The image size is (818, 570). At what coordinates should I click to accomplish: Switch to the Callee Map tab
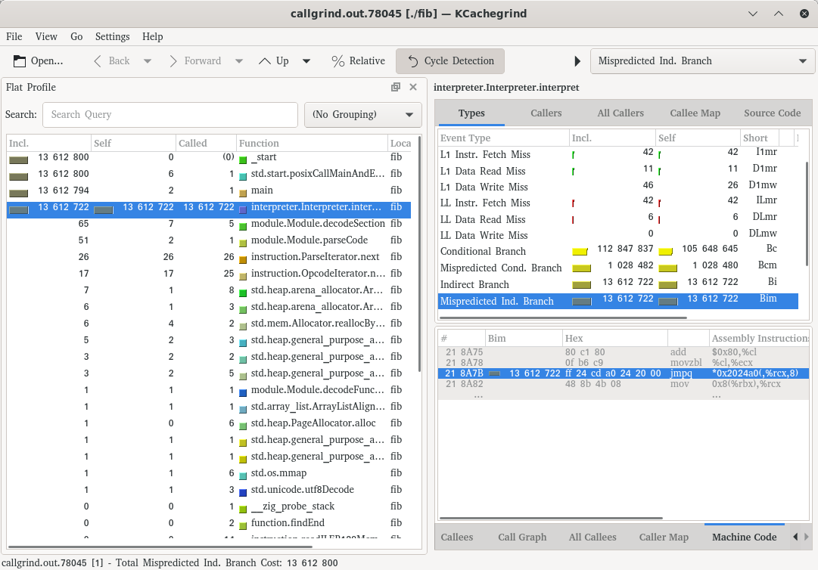695,113
